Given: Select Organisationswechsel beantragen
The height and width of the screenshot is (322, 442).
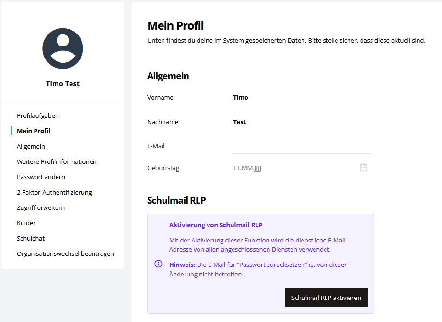Looking at the screenshot, I should (x=65, y=253).
